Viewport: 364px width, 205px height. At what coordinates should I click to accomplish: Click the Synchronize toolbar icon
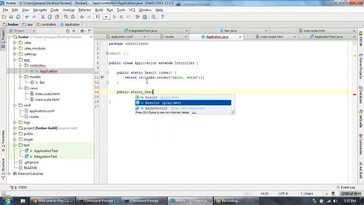[18, 17]
